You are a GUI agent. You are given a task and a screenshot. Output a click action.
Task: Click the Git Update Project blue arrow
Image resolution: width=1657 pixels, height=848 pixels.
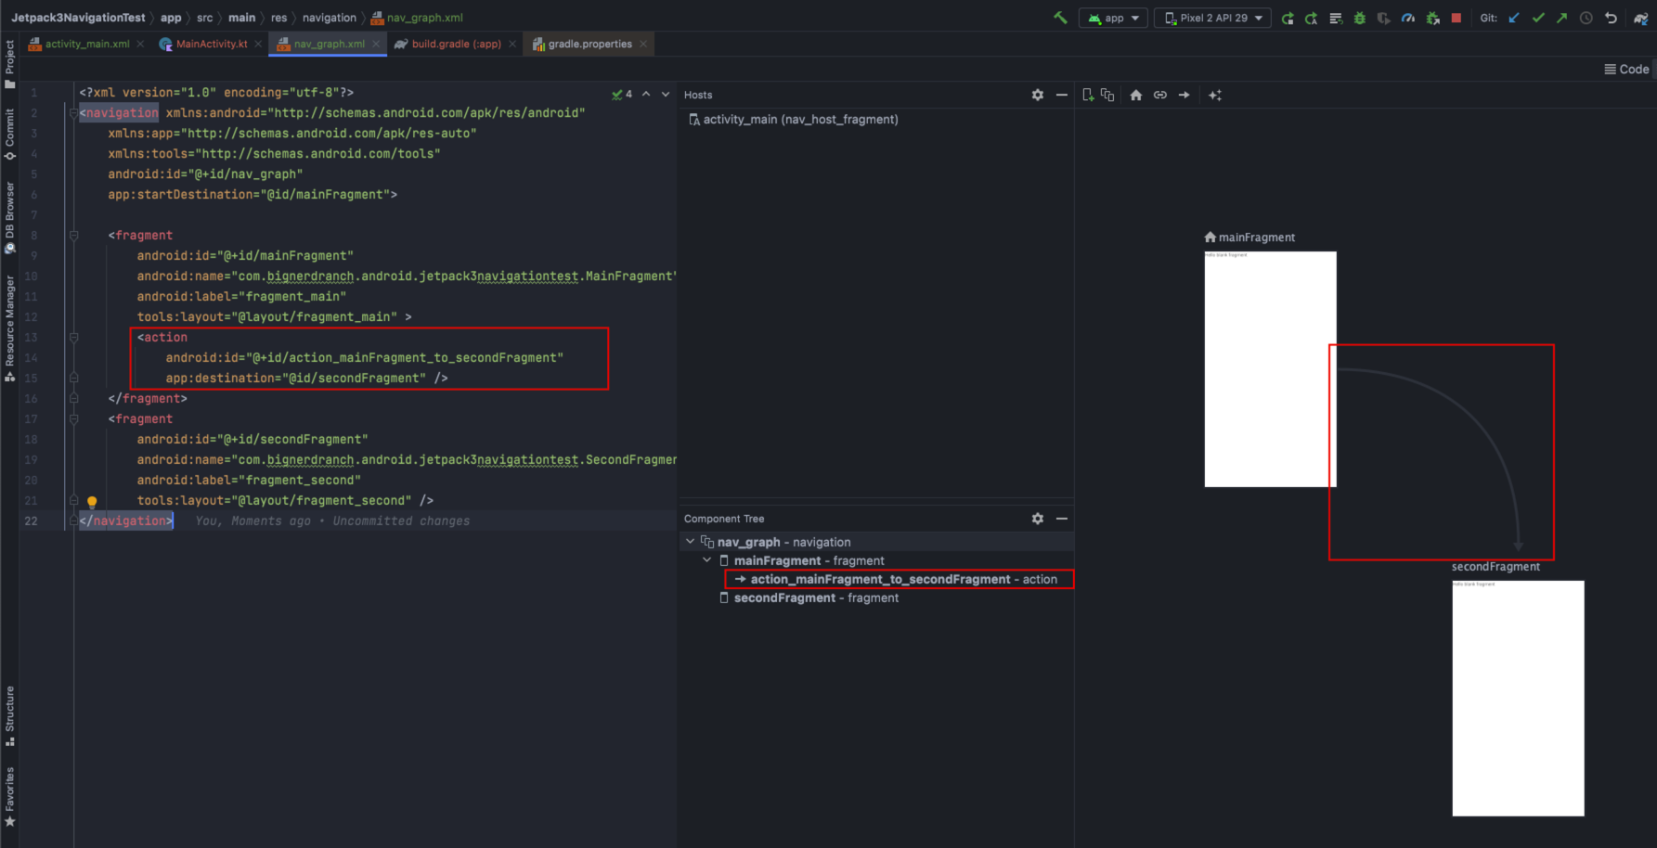coord(1514,18)
